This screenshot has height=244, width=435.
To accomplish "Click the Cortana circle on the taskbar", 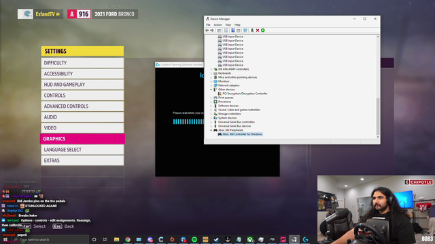I will click(94, 239).
